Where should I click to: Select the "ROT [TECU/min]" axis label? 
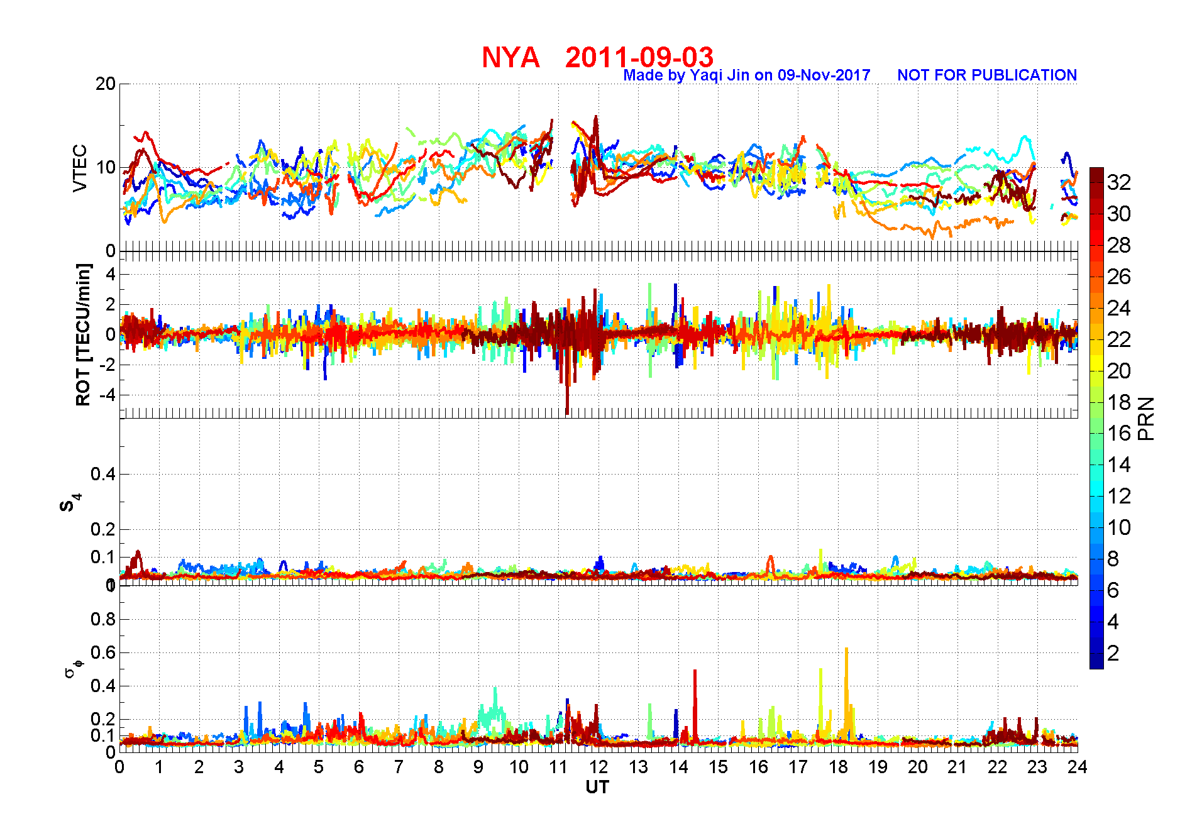(x=83, y=334)
